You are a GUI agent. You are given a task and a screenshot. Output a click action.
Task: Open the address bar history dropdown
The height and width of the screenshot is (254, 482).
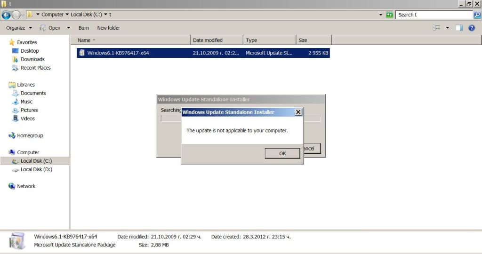click(x=380, y=15)
